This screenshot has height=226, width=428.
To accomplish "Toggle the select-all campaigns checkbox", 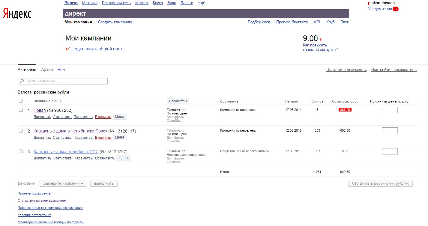I will click(21, 101).
